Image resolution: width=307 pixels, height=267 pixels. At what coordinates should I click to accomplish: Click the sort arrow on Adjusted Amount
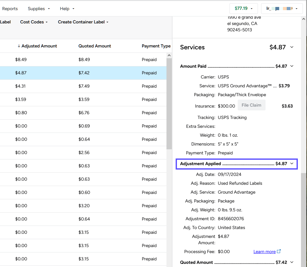tap(19, 46)
